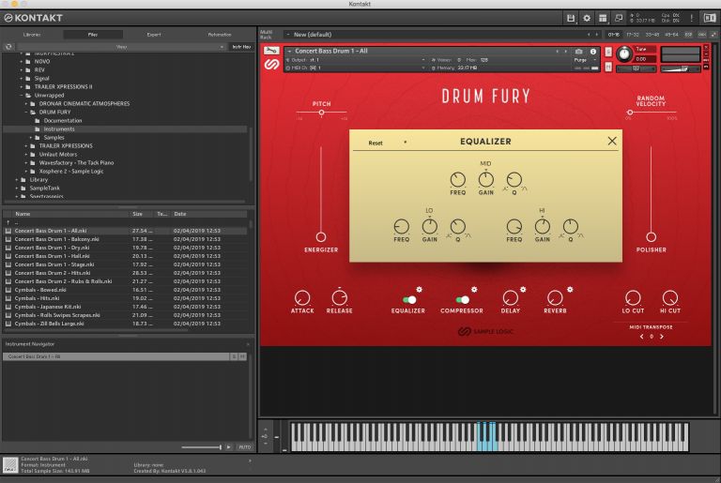Switch to the Automation tab
The height and width of the screenshot is (483, 721).
click(220, 35)
